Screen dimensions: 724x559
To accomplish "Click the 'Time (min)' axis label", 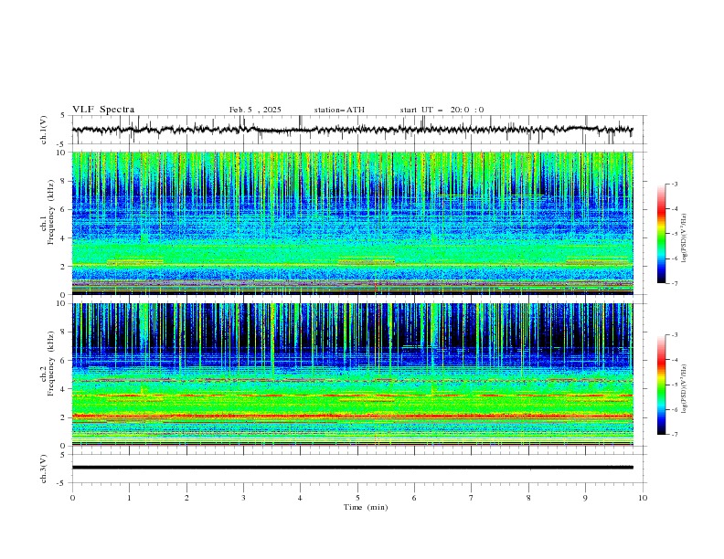I will point(366,507).
